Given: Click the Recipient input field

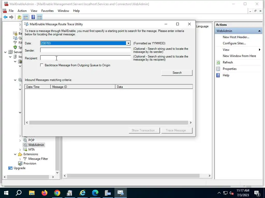Looking at the screenshot, I should (x=85, y=58).
